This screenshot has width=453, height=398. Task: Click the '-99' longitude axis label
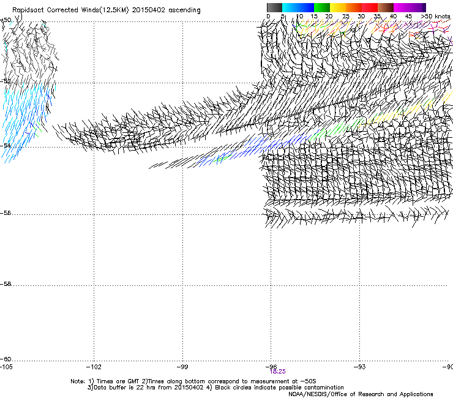pos(182,367)
